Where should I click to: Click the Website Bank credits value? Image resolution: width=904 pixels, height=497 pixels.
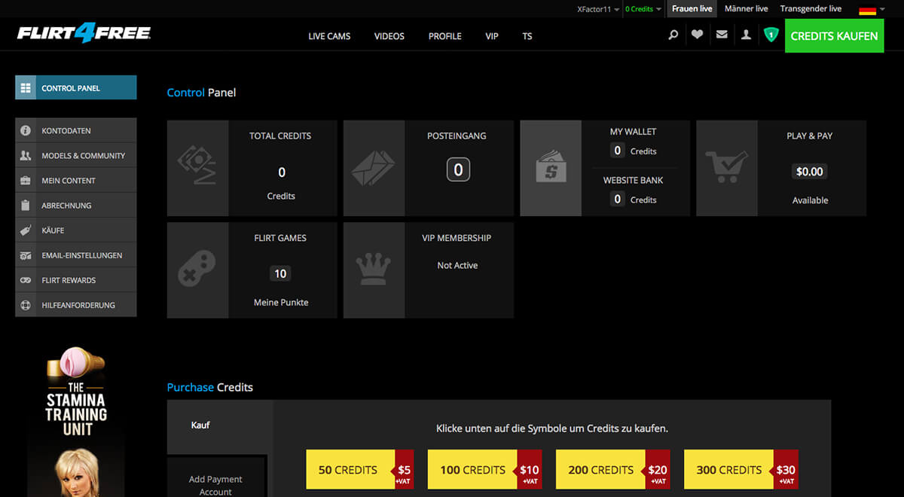tap(618, 200)
